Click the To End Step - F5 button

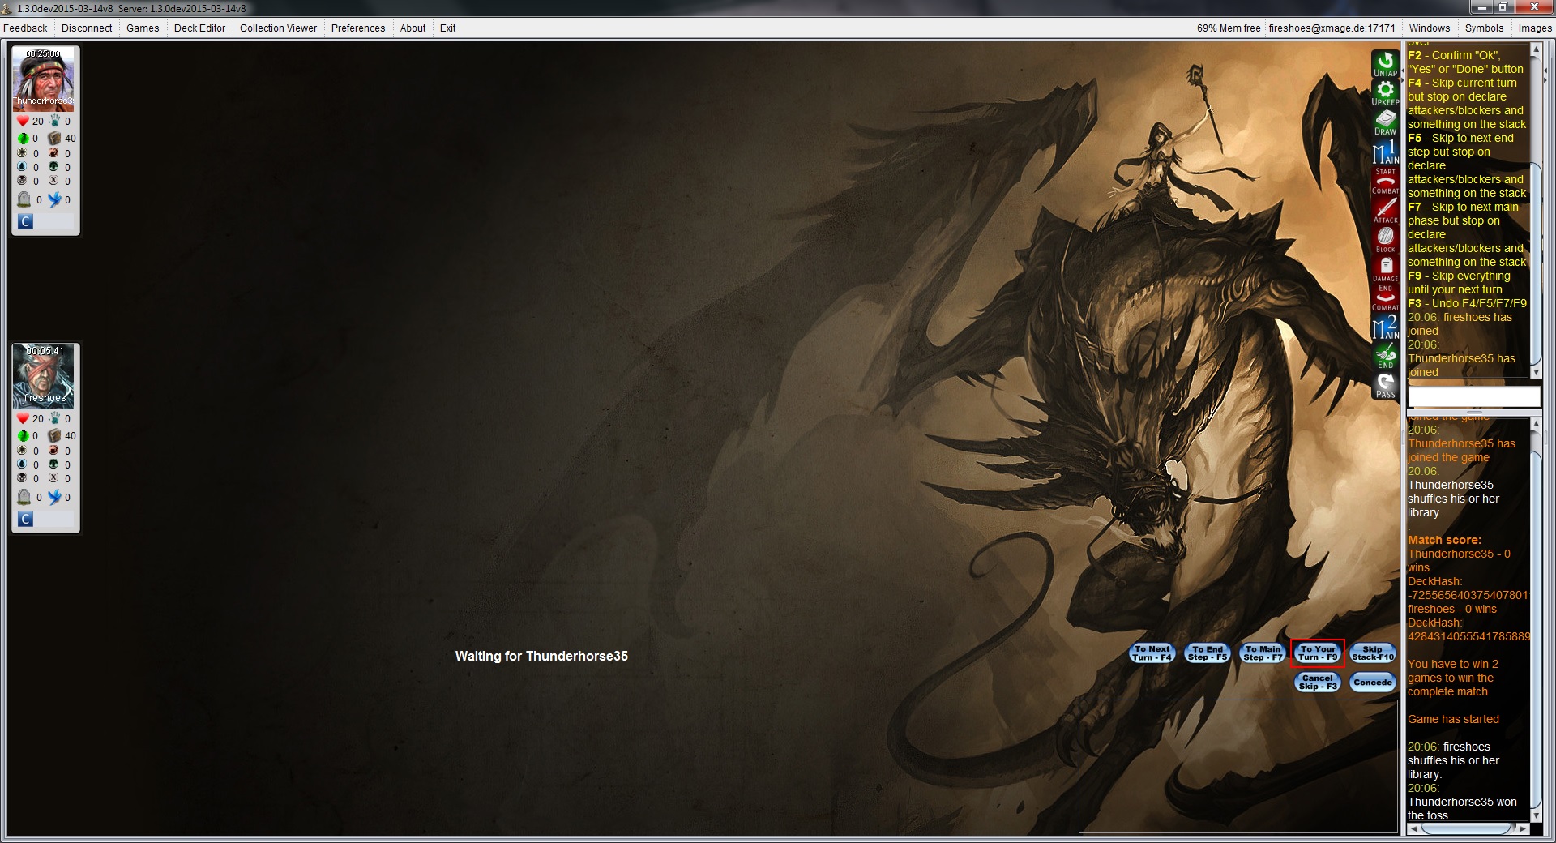pyautogui.click(x=1208, y=653)
